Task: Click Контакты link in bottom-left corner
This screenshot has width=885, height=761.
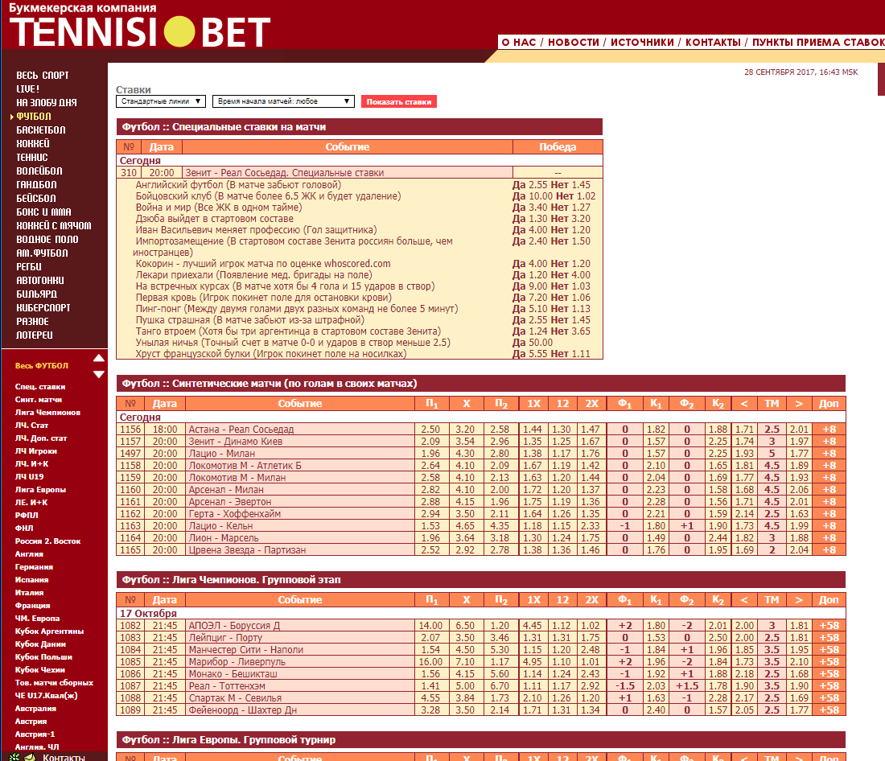Action: pyautogui.click(x=64, y=757)
